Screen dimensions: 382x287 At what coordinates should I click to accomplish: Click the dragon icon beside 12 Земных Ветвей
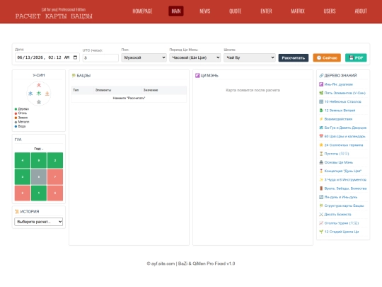click(x=321, y=111)
